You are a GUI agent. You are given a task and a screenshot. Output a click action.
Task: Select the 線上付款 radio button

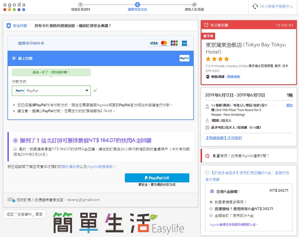click(x=14, y=58)
